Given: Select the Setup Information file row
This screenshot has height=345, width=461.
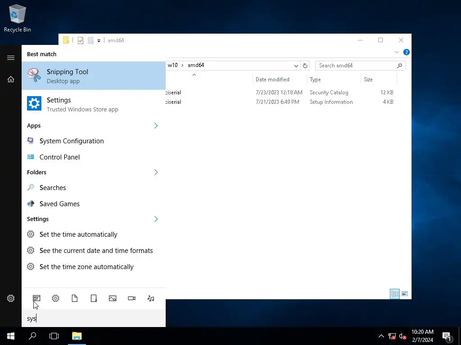Looking at the screenshot, I should tap(281, 102).
